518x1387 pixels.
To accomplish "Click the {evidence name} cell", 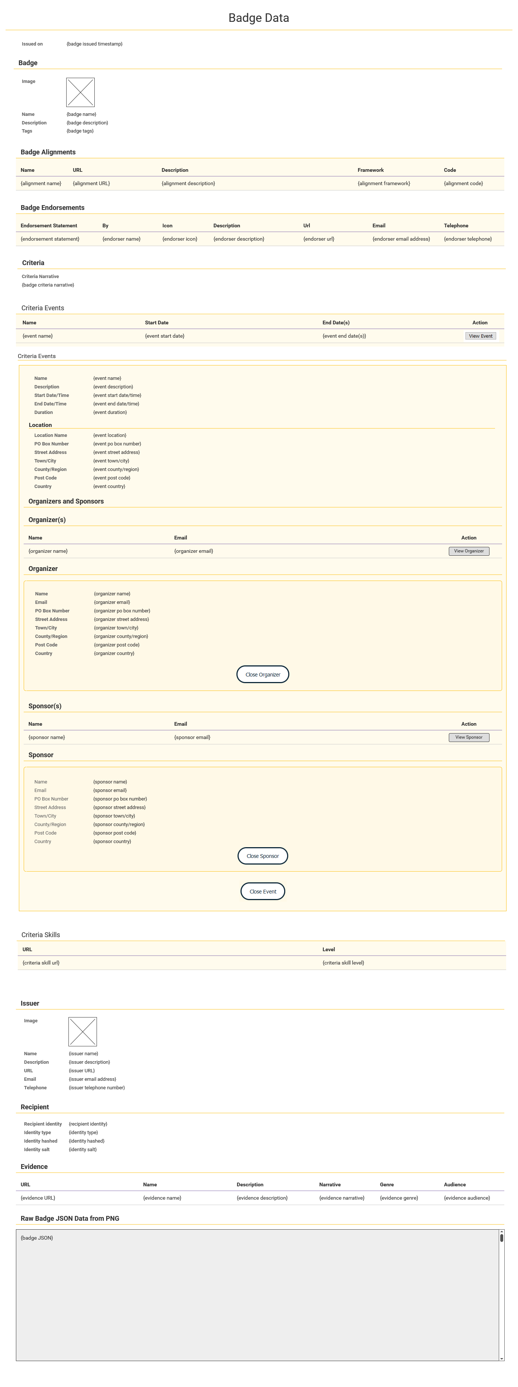I will (162, 1198).
